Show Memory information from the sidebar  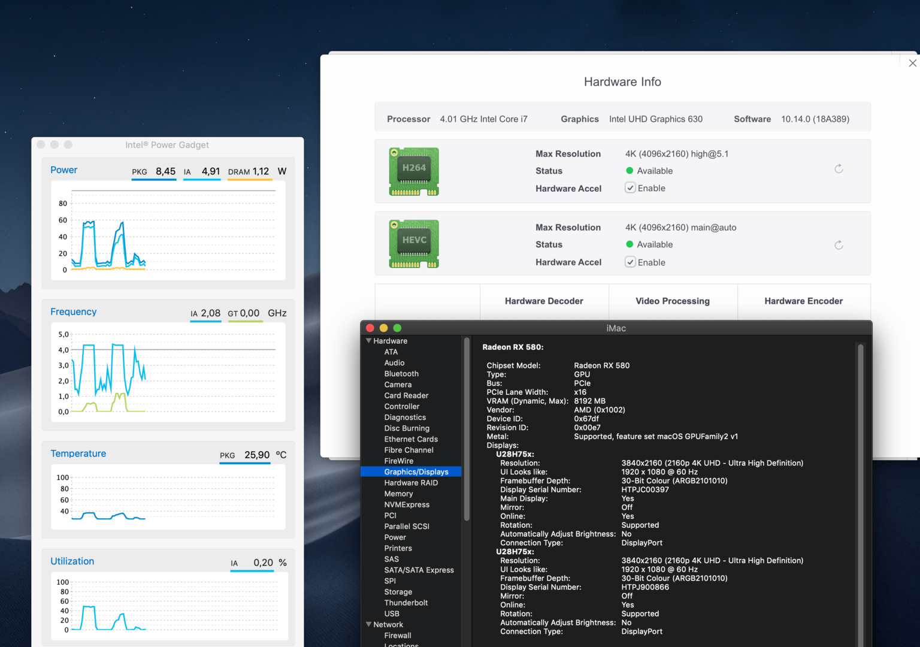(398, 494)
